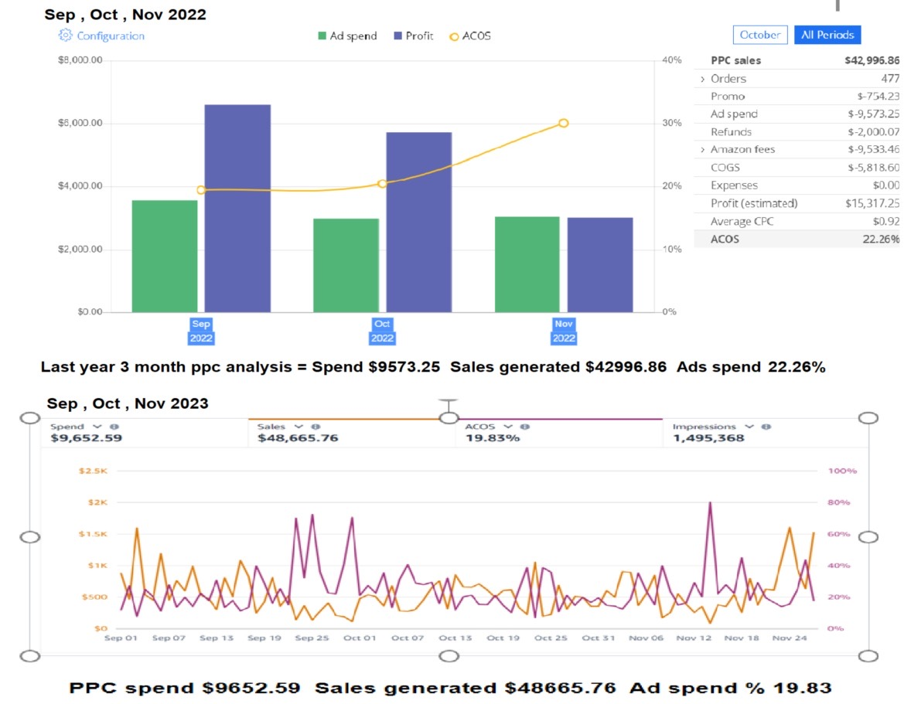This screenshot has width=911, height=704.
Task: Expand the Orders row
Action: pyautogui.click(x=702, y=79)
